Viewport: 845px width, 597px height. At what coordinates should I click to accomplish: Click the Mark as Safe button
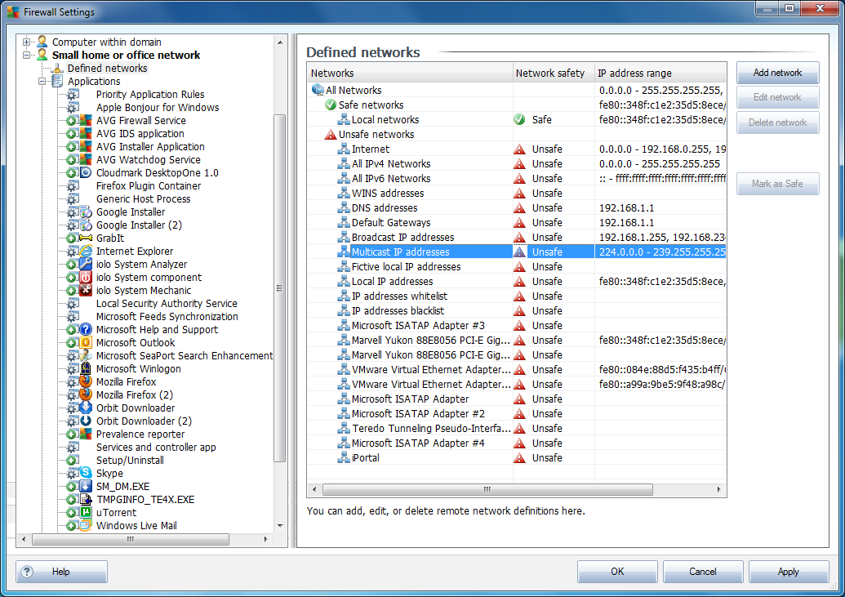pyautogui.click(x=777, y=184)
